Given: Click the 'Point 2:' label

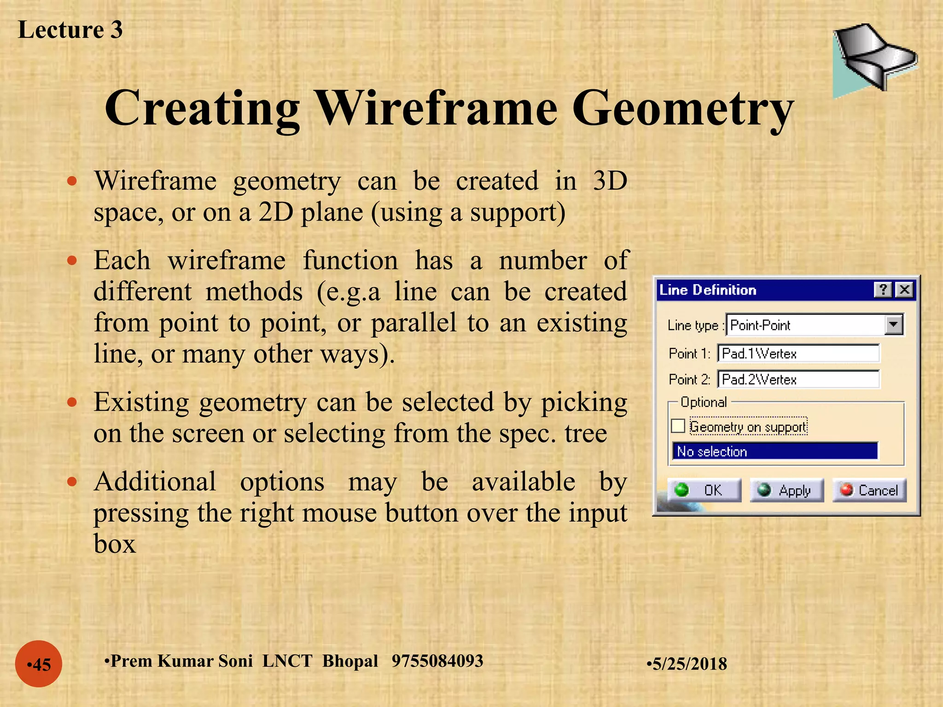Looking at the screenshot, I should (689, 379).
